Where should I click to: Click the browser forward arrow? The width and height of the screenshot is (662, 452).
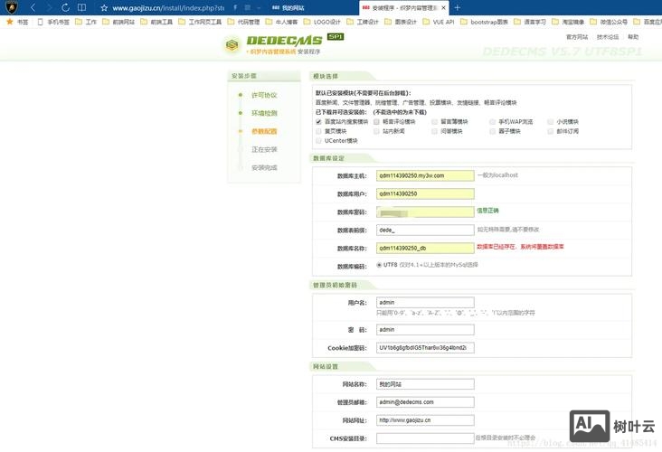pos(50,7)
